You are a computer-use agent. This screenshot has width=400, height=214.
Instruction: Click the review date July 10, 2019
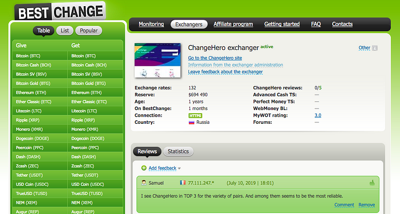click(x=250, y=183)
